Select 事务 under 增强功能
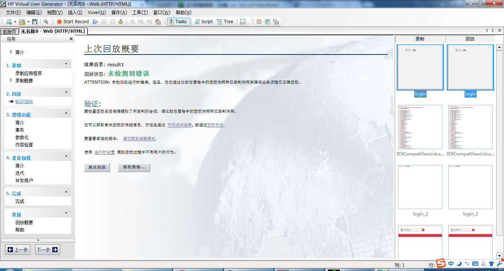 click(x=20, y=130)
